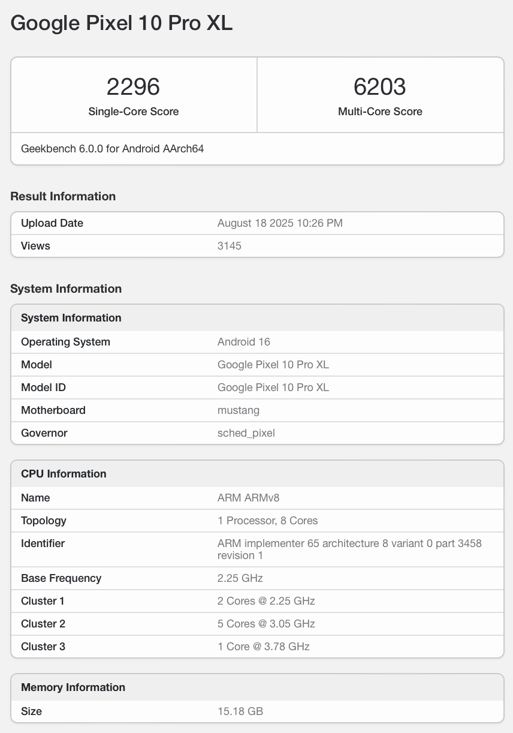This screenshot has height=733, width=513.
Task: Click the mustang motherboard value
Action: pos(239,410)
